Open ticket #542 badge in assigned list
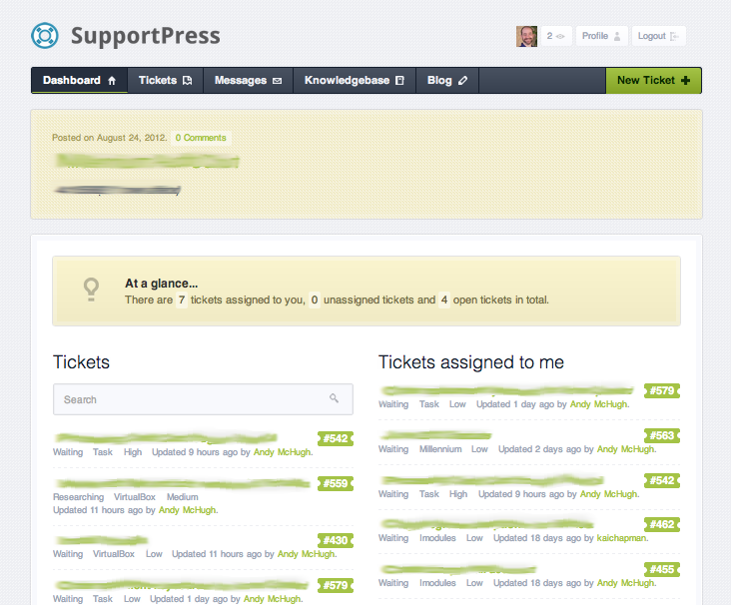 [x=662, y=480]
